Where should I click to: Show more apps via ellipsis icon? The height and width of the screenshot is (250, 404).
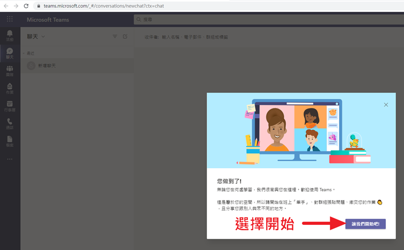(x=10, y=159)
